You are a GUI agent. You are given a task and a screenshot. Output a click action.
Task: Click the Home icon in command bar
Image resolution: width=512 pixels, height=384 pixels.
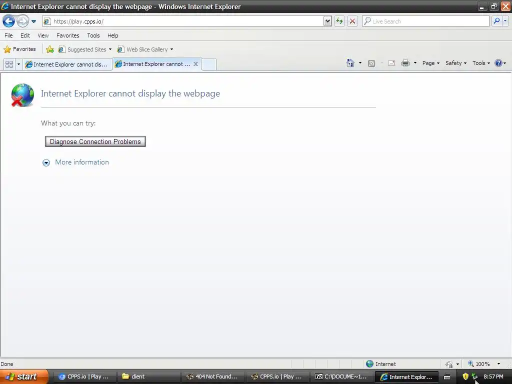350,63
